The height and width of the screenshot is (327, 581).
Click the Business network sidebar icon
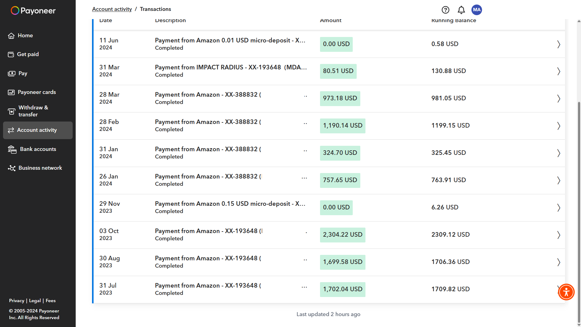click(x=12, y=168)
